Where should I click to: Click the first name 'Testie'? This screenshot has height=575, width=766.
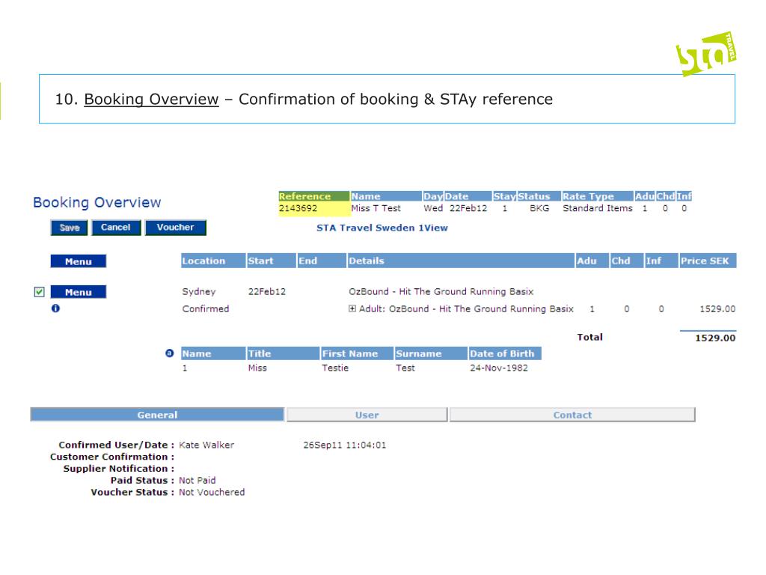click(335, 368)
